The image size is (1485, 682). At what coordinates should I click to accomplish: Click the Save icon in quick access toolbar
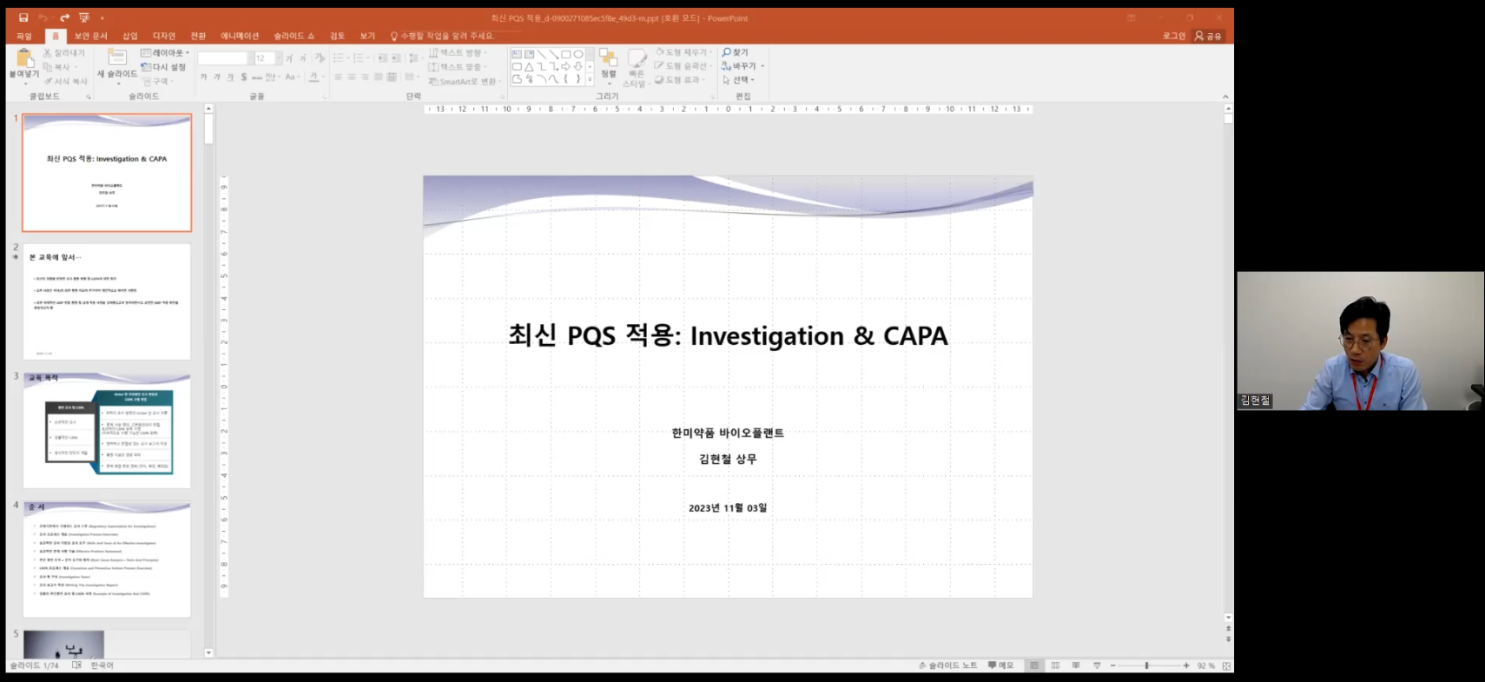pyautogui.click(x=23, y=17)
